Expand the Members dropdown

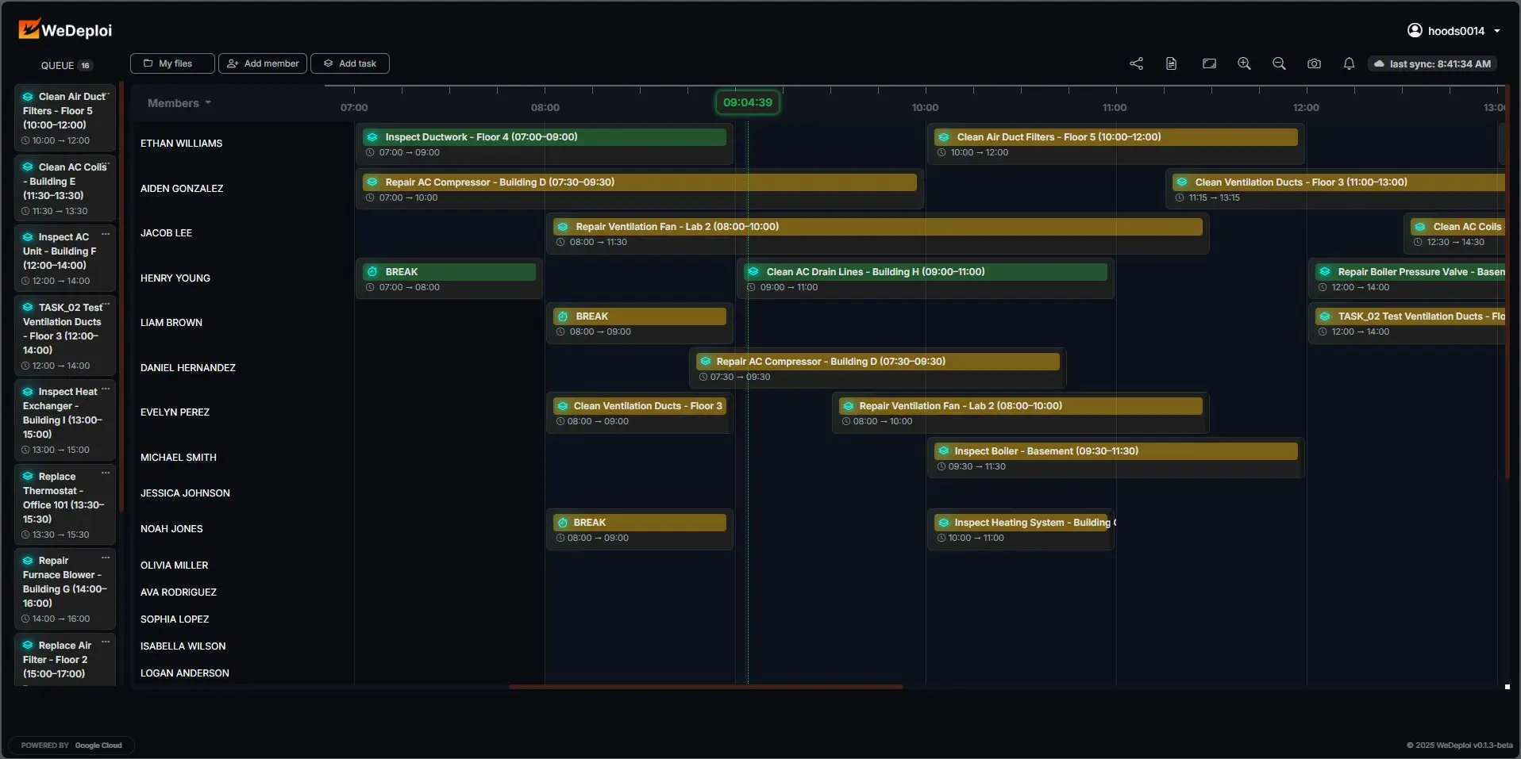click(x=179, y=103)
